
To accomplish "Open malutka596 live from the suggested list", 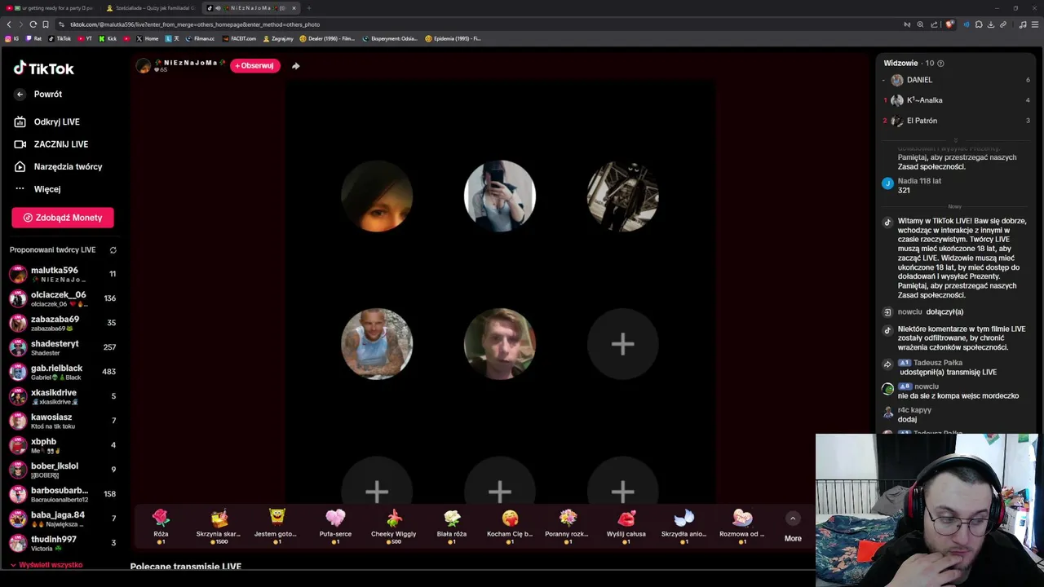I will 63,274.
